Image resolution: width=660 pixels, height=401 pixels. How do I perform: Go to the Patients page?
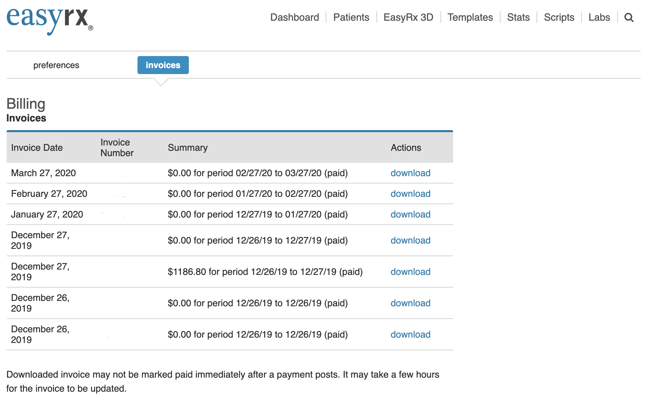[351, 17]
